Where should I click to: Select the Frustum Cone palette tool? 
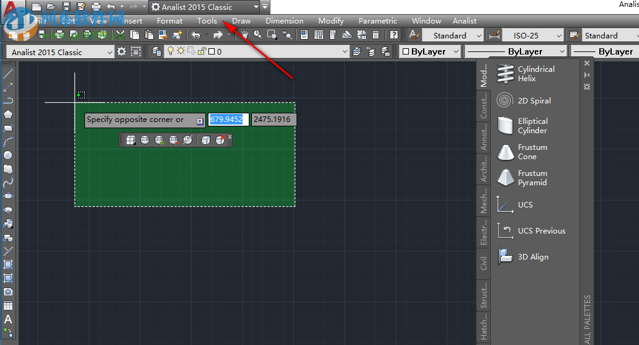click(522, 152)
